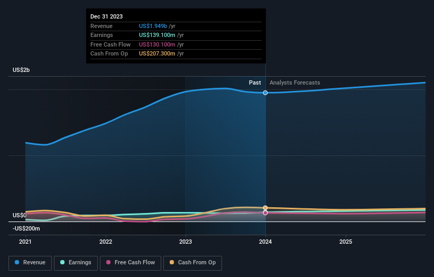Click the Revenue row label in tooltip
This screenshot has width=434, height=277.
[x=101, y=26]
